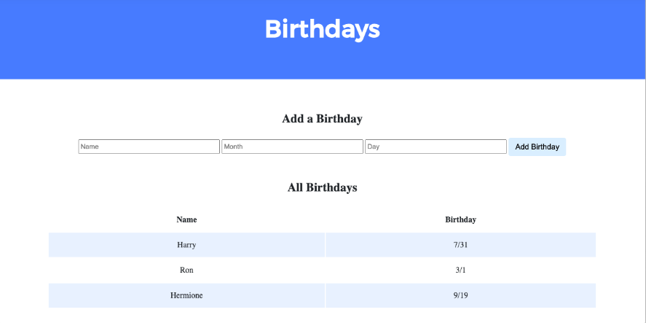Highlight the entire Hermione table row
This screenshot has height=323, width=646.
tap(322, 295)
